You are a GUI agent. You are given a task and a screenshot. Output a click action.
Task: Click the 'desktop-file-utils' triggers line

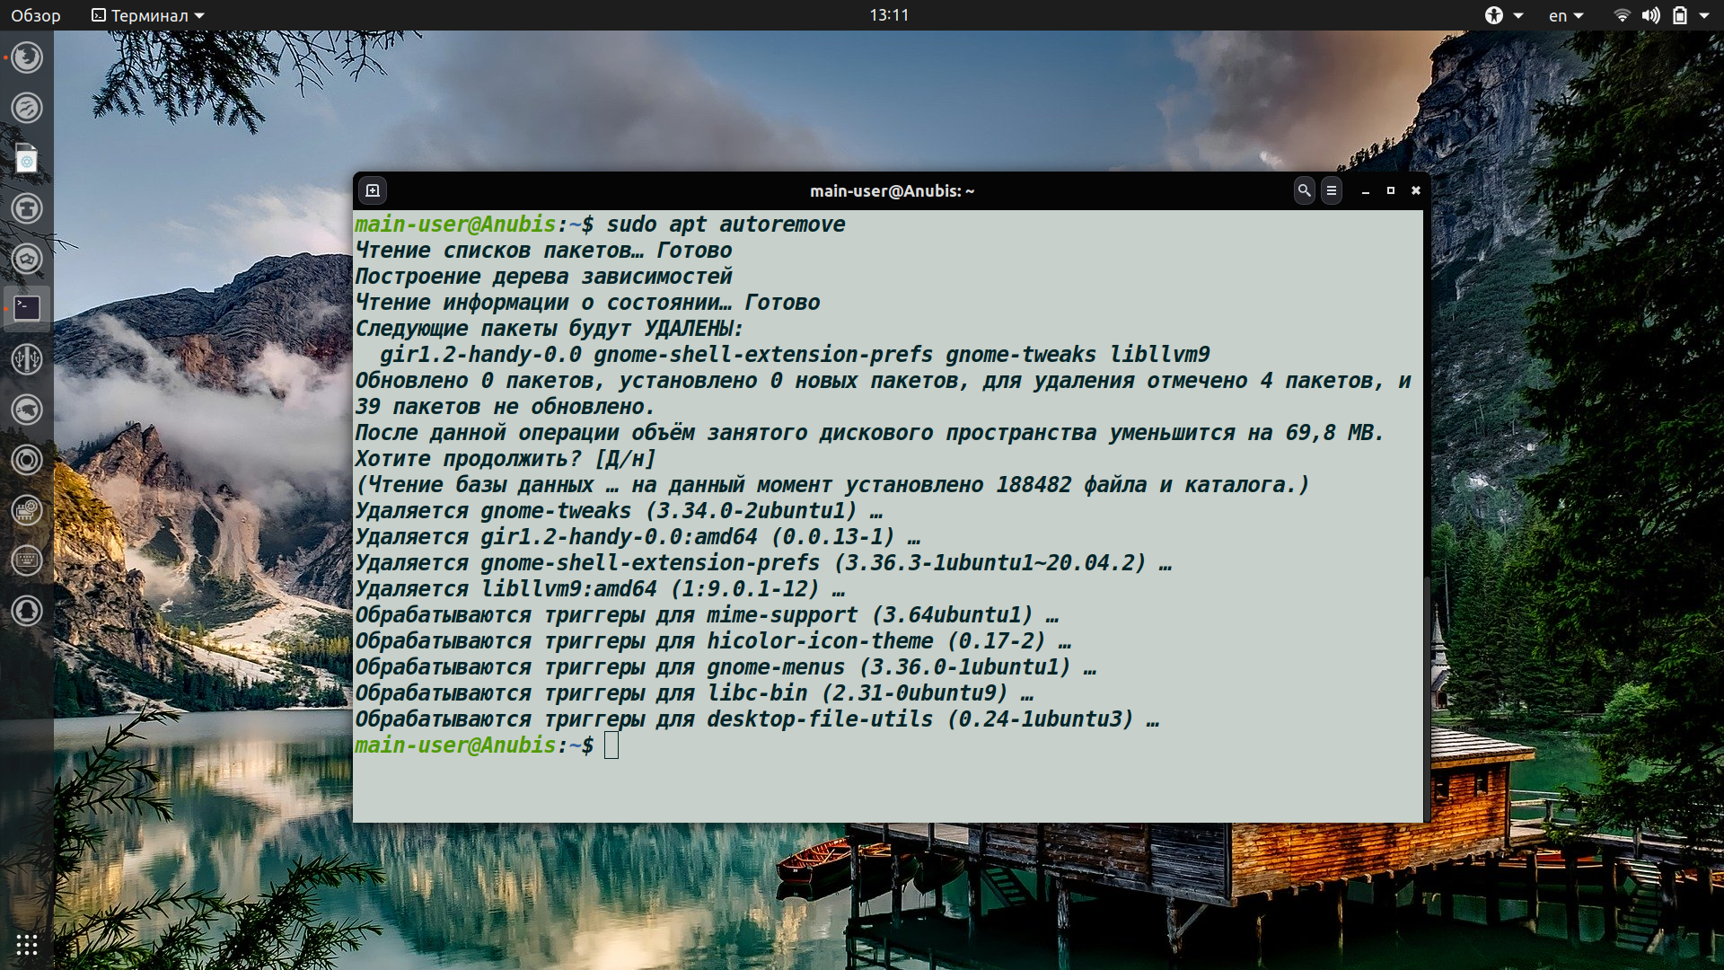[757, 719]
